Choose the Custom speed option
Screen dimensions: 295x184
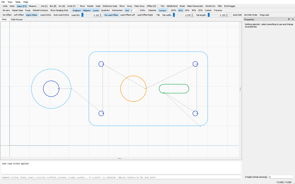(208, 10)
